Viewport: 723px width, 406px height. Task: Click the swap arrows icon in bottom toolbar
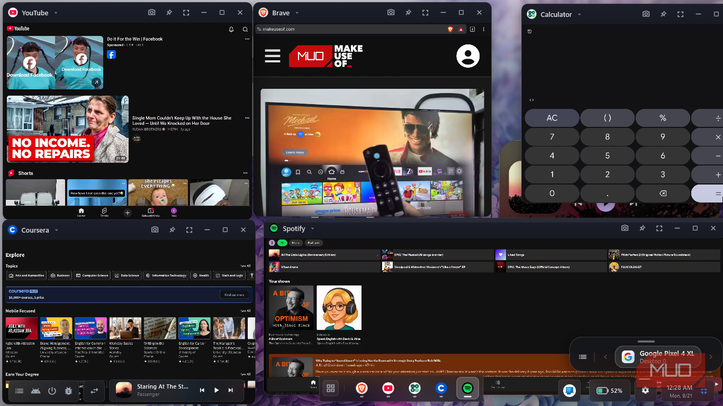click(x=94, y=391)
